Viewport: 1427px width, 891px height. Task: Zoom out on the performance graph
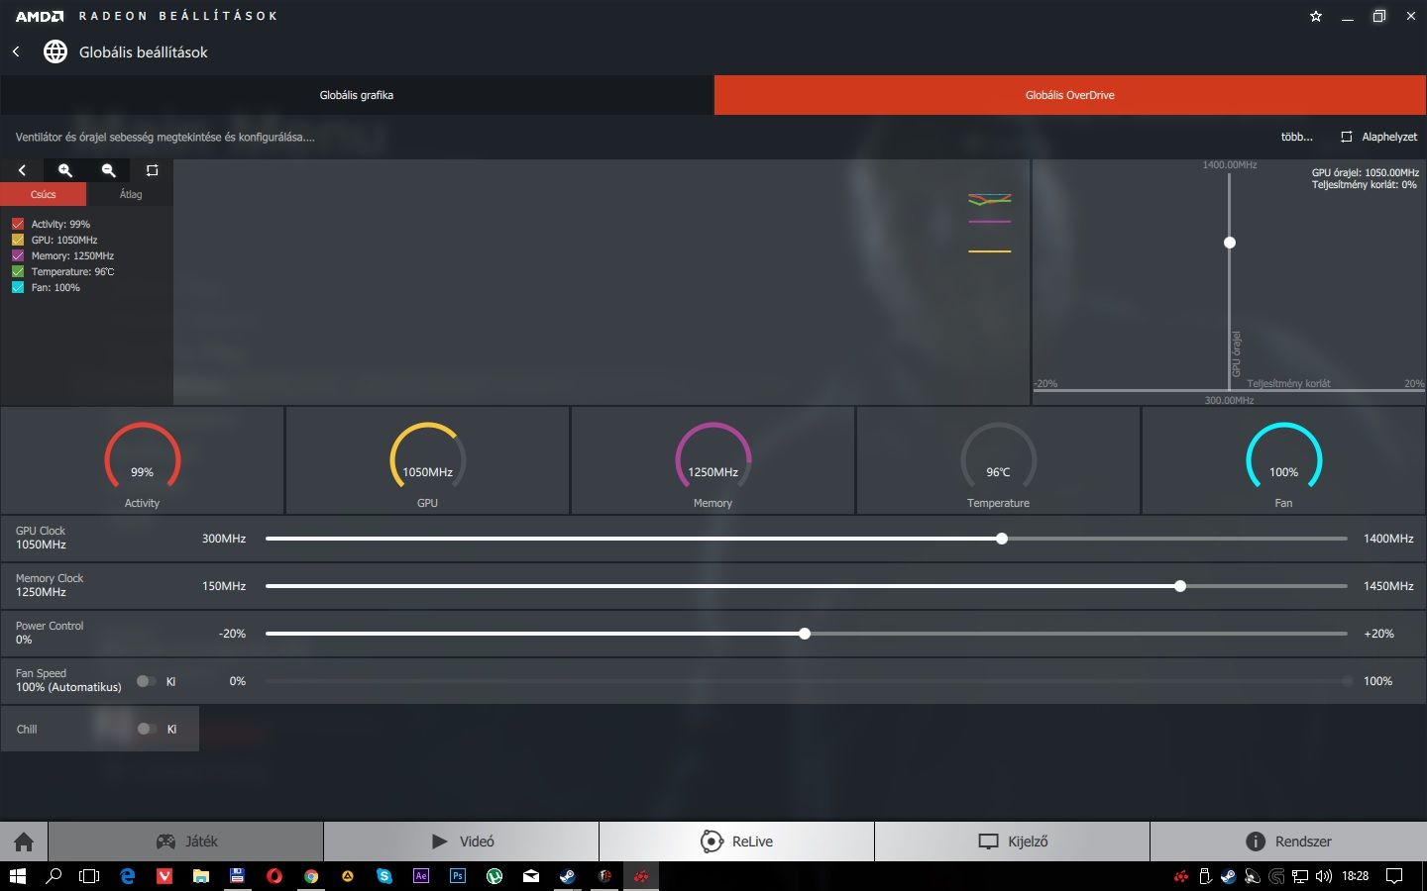click(x=109, y=170)
